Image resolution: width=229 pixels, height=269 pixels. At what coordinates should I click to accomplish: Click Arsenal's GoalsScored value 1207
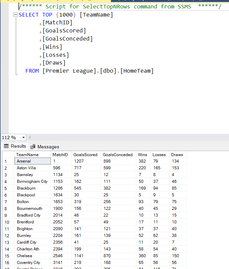point(86,161)
